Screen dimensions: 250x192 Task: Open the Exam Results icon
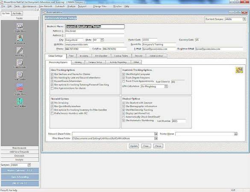point(20,62)
